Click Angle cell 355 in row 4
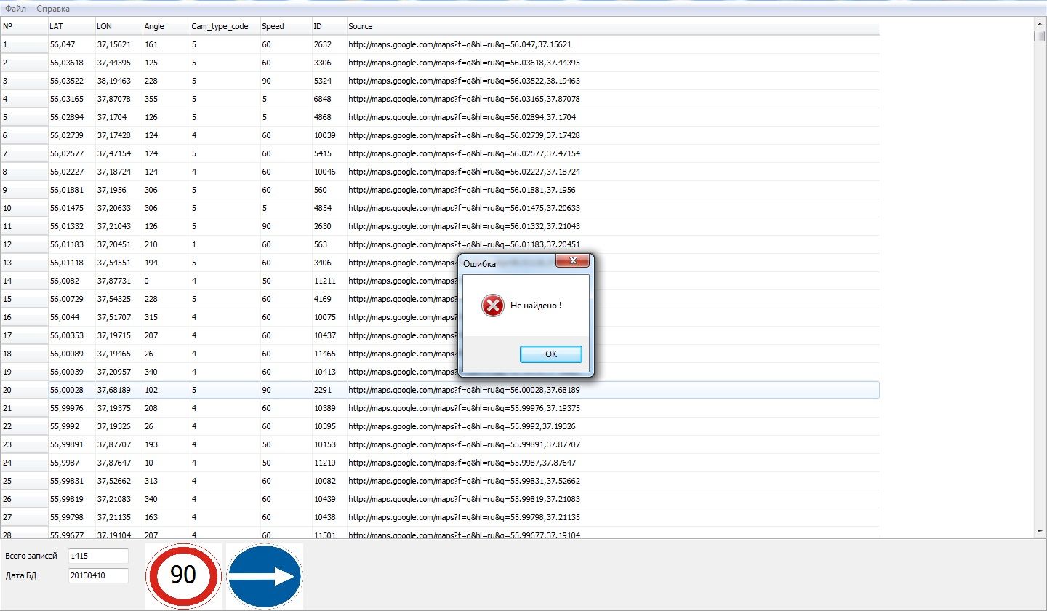 165,99
